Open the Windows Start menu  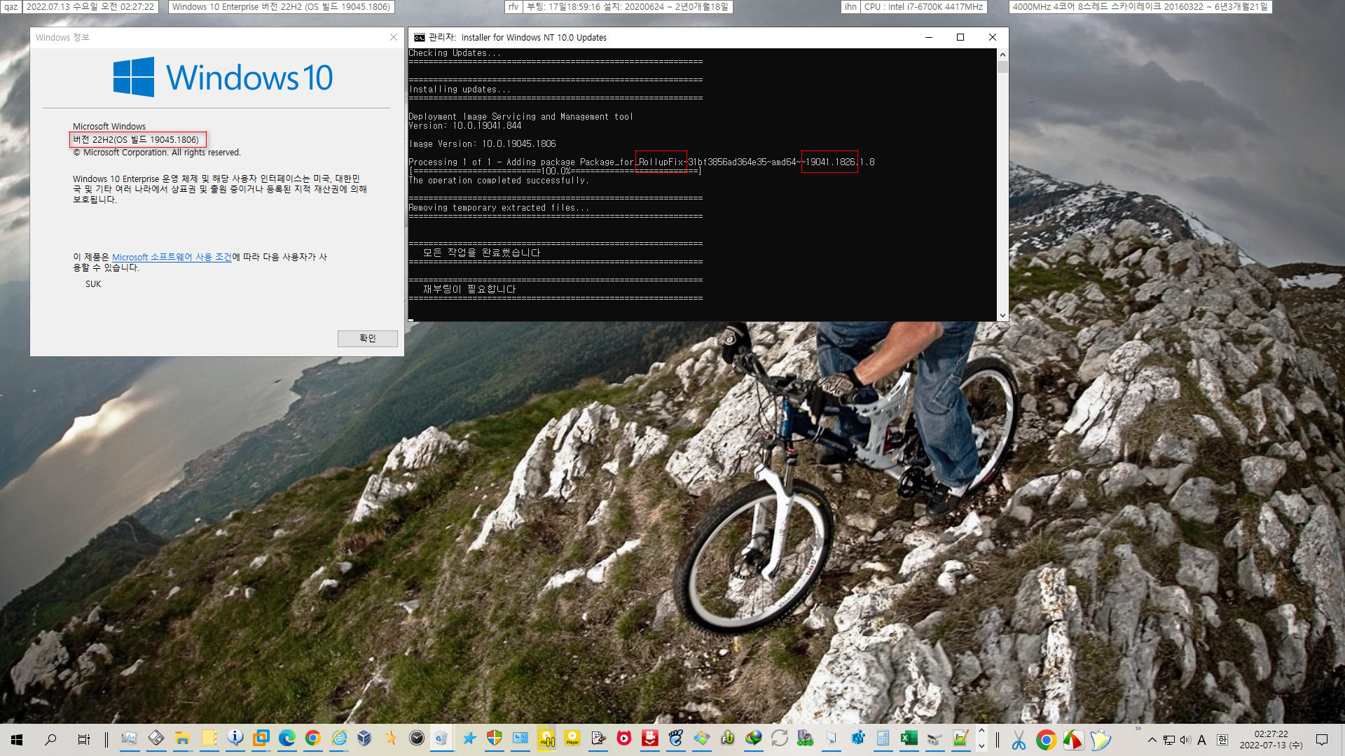[17, 739]
